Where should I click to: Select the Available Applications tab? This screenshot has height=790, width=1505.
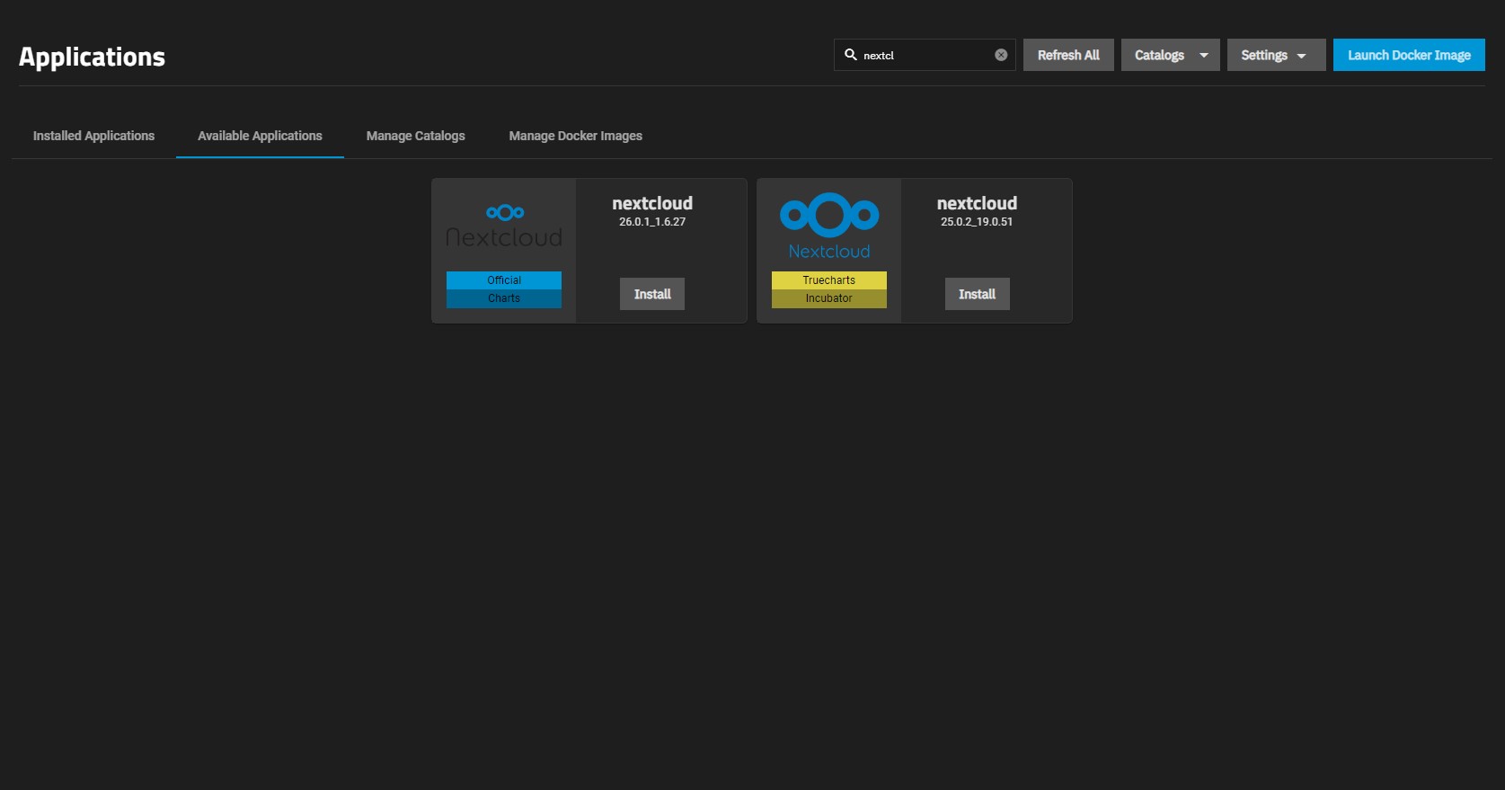(260, 136)
